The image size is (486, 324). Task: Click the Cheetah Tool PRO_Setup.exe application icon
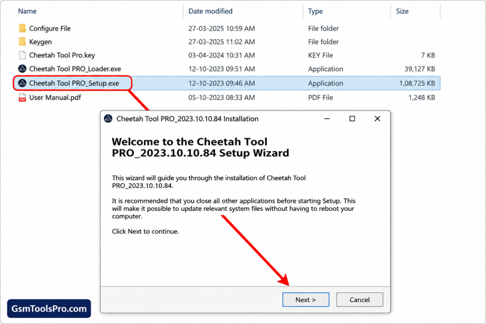coord(22,83)
